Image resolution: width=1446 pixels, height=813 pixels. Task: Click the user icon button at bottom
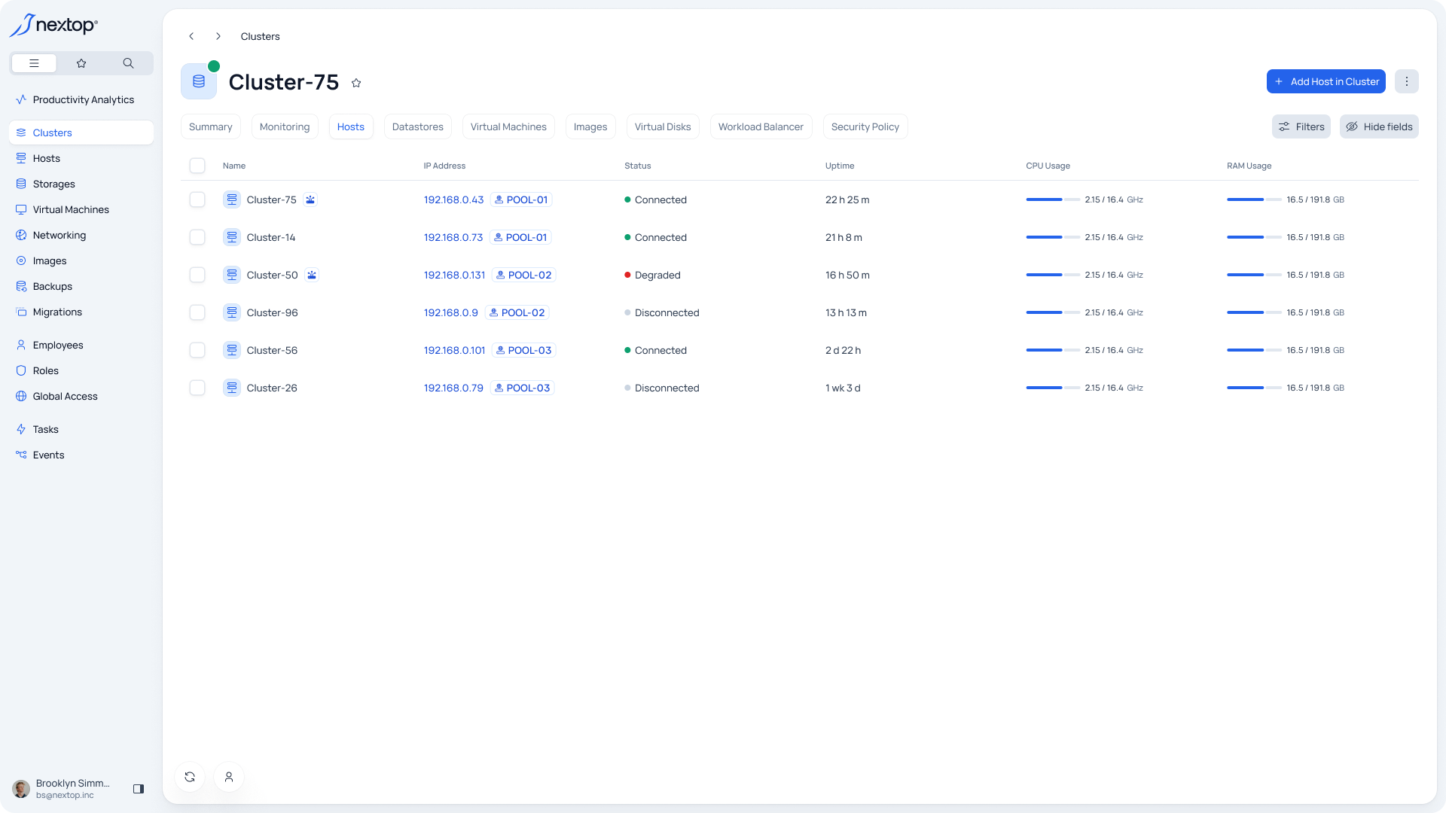click(x=229, y=777)
